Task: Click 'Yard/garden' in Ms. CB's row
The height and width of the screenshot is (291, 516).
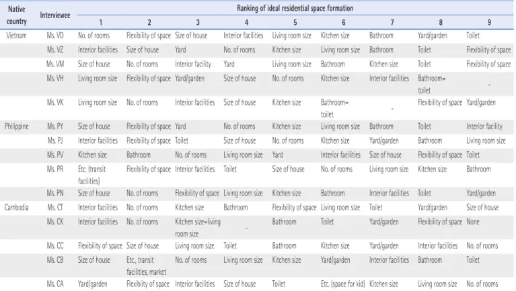Action: pyautogui.click(x=335, y=260)
